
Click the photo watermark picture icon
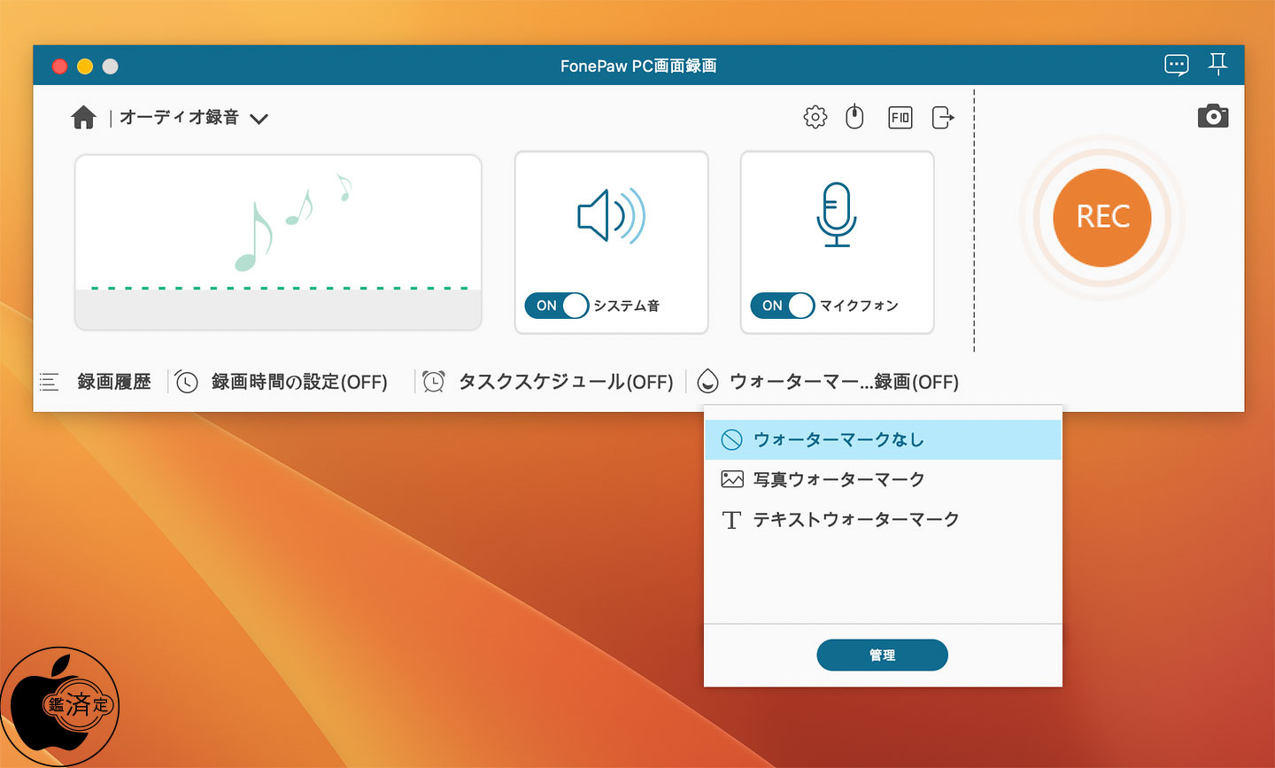click(731, 479)
